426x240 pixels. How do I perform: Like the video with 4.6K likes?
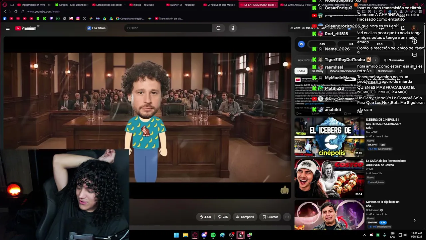tap(205, 217)
